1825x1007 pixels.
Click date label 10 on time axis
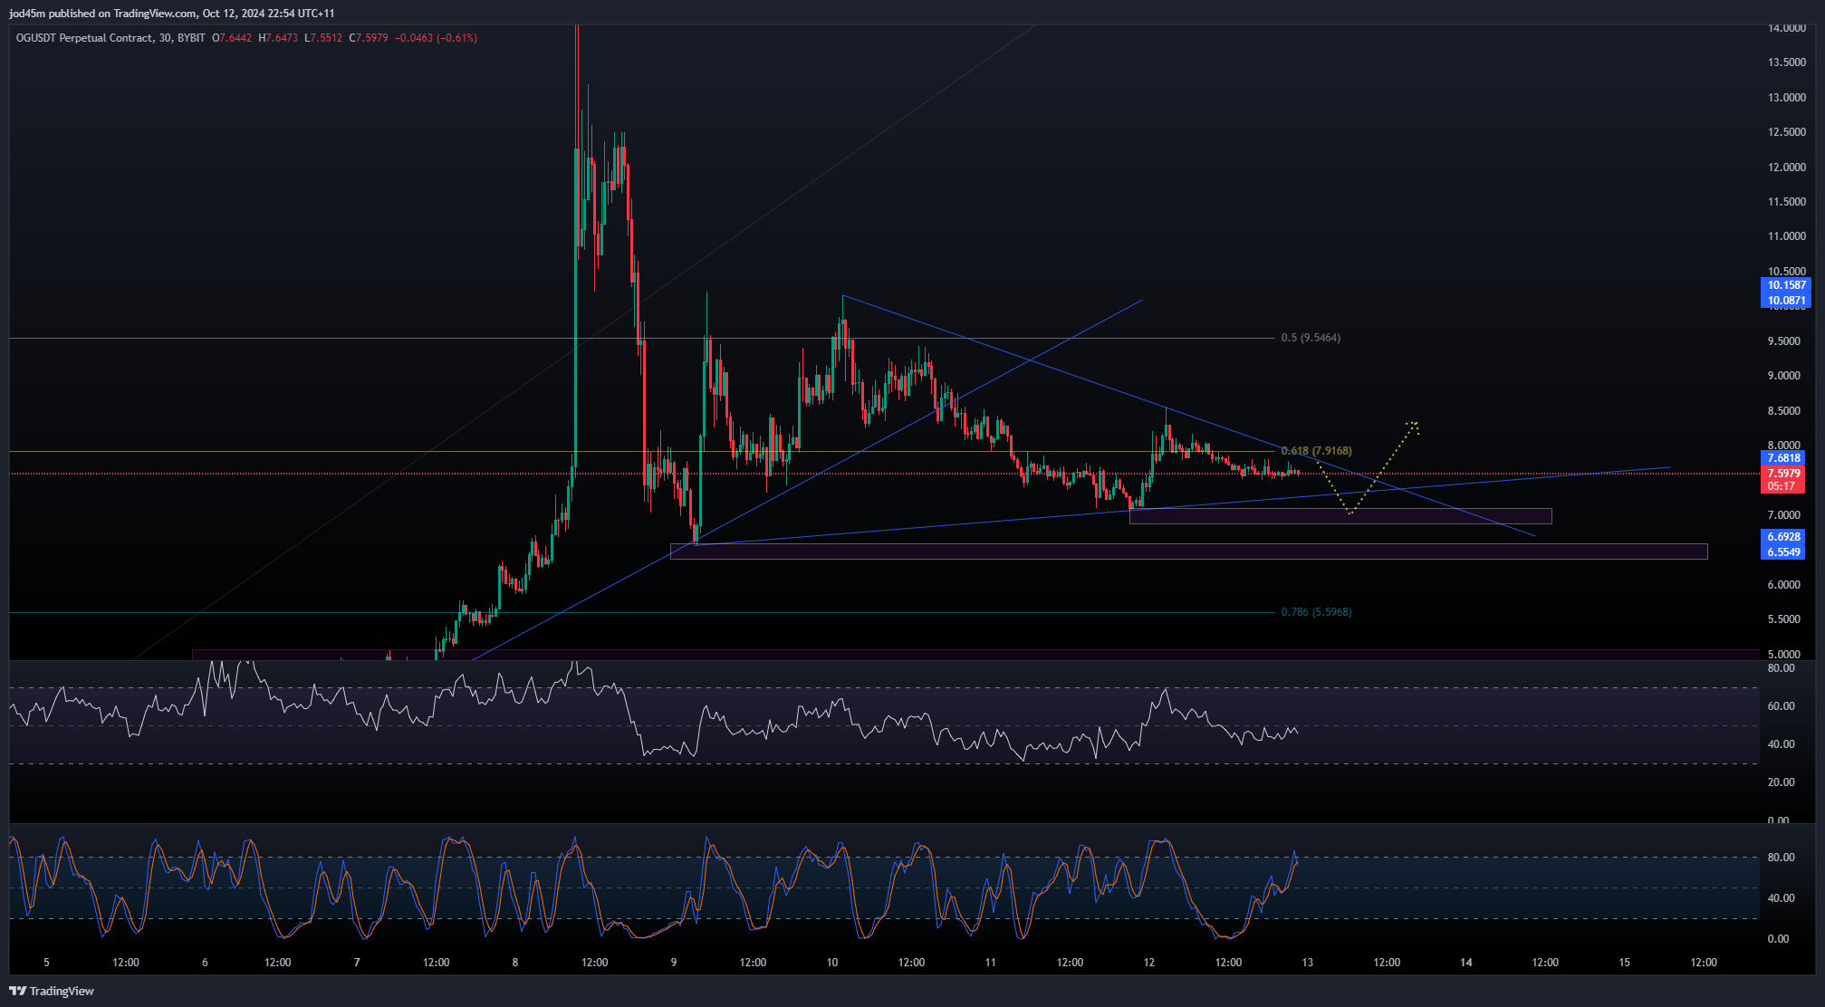[832, 963]
